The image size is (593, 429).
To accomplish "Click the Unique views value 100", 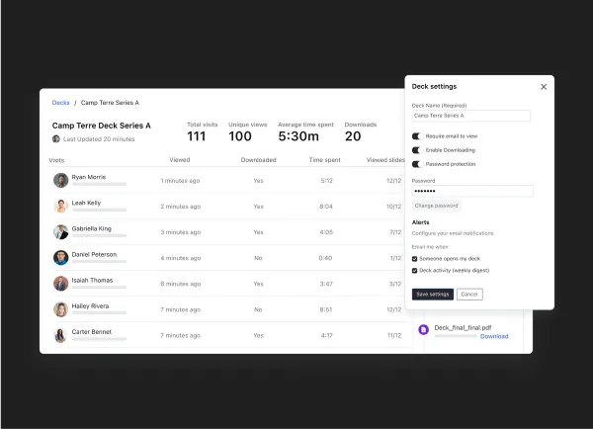I will (240, 136).
